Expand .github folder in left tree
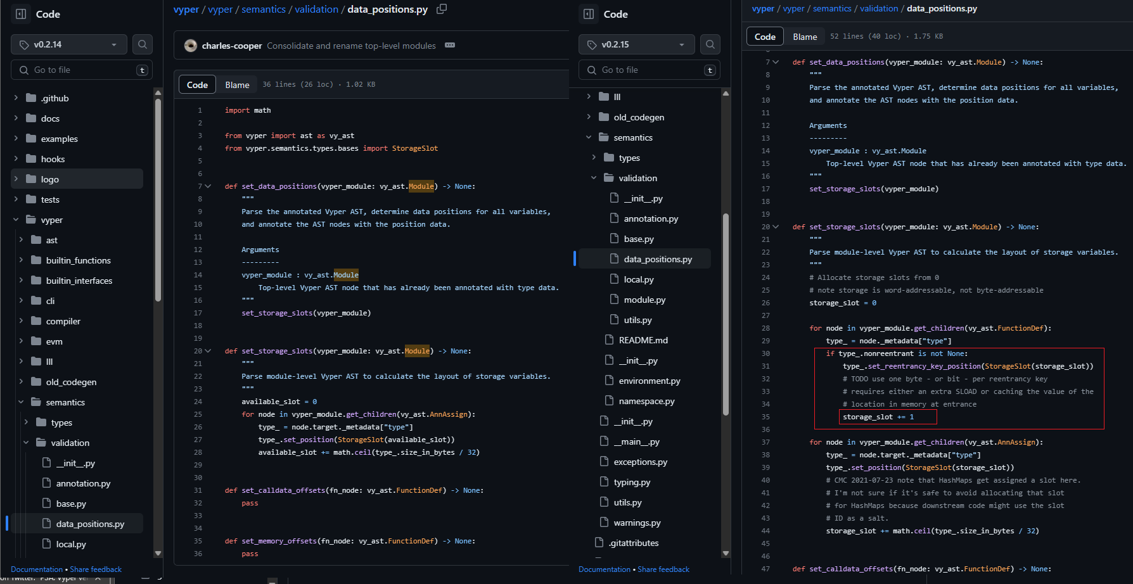 16,98
